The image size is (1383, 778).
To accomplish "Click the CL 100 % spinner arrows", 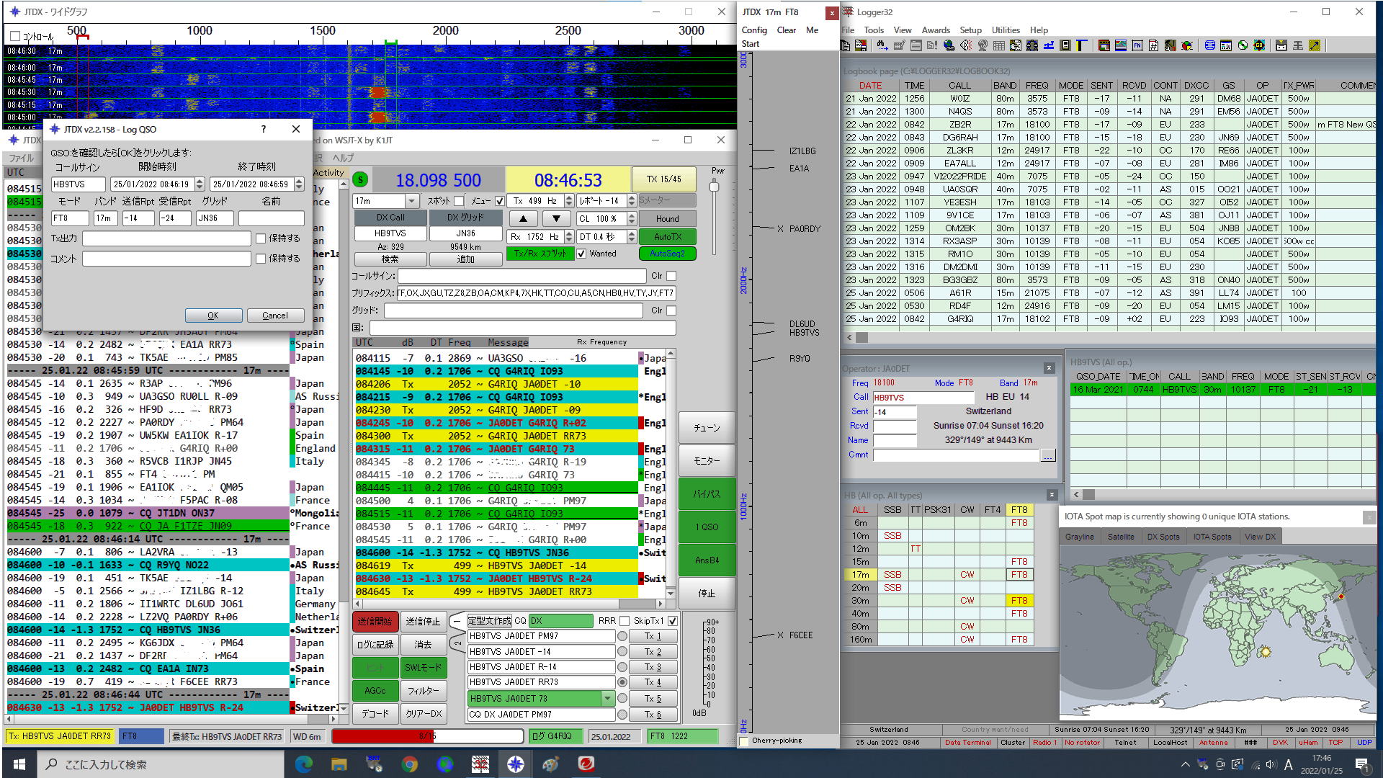I will tap(632, 218).
